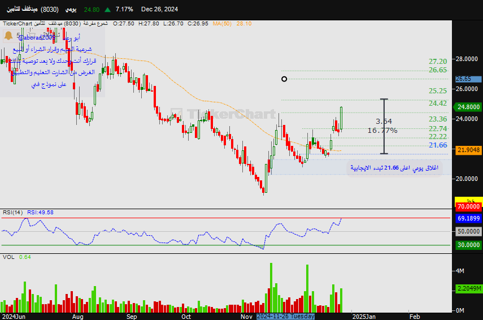The image size is (483, 320).
Task: Click the 4M volume axis label
Action: coord(460,271)
